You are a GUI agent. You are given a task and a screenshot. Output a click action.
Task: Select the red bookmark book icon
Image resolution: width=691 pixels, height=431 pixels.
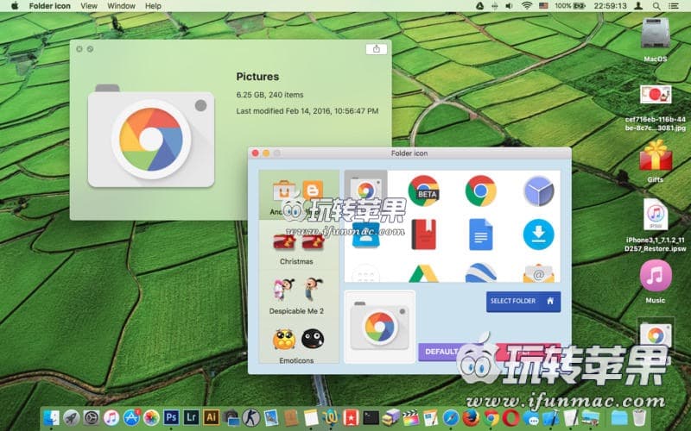(423, 234)
